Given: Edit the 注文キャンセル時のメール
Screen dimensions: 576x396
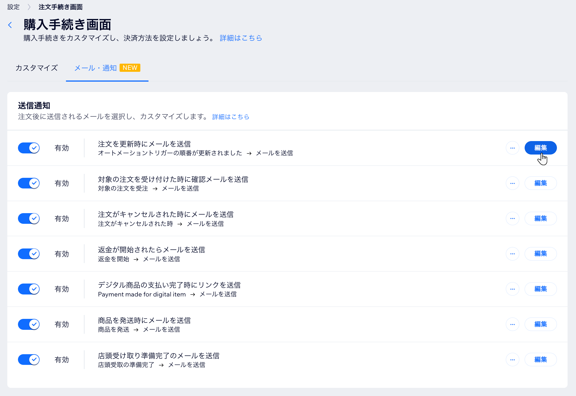Looking at the screenshot, I should pos(541,218).
